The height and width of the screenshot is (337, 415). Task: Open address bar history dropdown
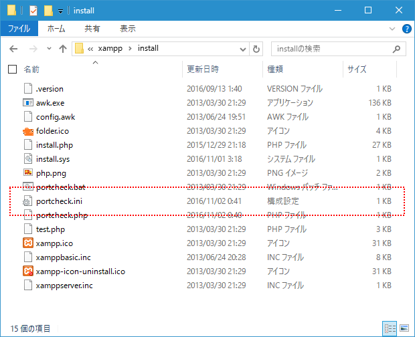click(243, 49)
